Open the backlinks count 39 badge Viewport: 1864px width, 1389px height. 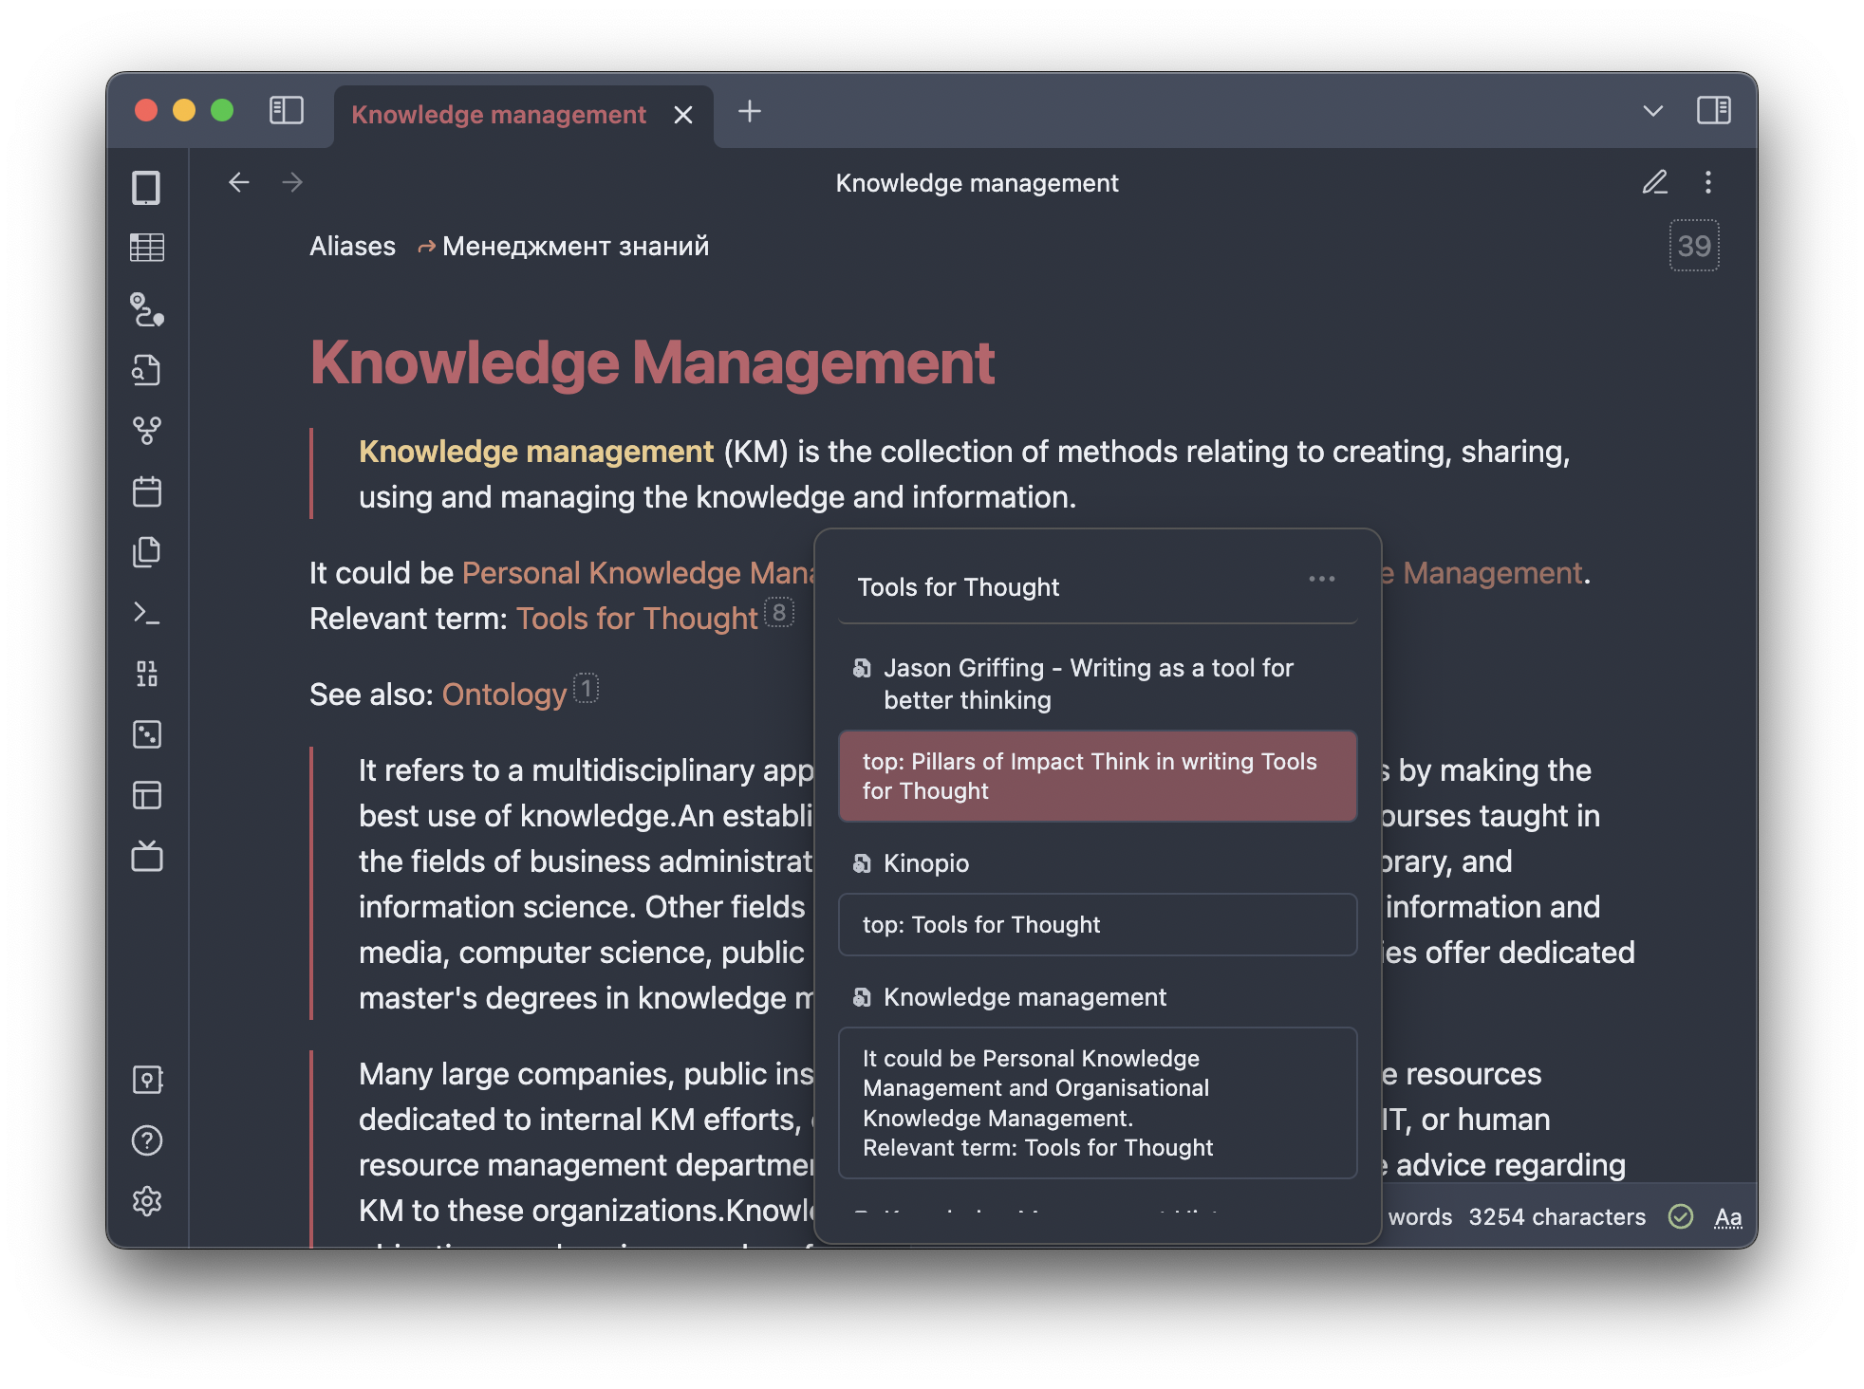[x=1694, y=246]
